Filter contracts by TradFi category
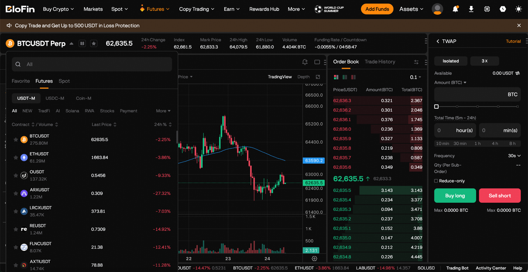The height and width of the screenshot is (272, 528). pos(44,111)
